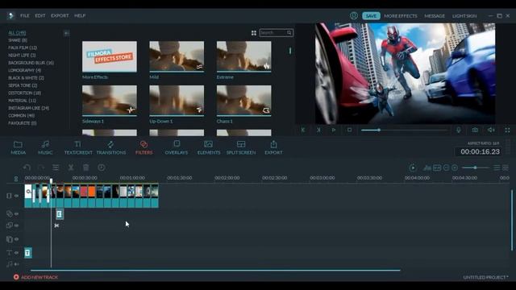Click the preview playback progress slider
Screen dimensions: 516x290
point(404,130)
